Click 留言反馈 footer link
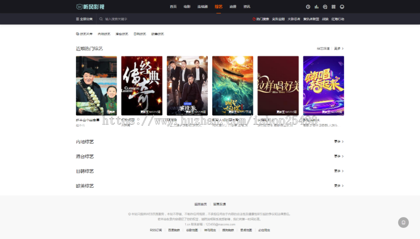The width and height of the screenshot is (420, 239). coord(220,204)
